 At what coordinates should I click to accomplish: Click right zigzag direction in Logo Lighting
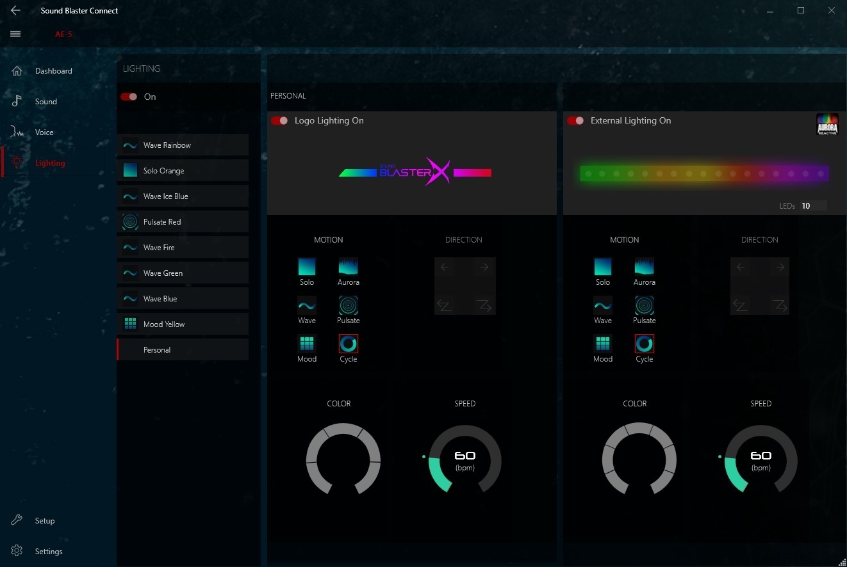click(x=484, y=305)
